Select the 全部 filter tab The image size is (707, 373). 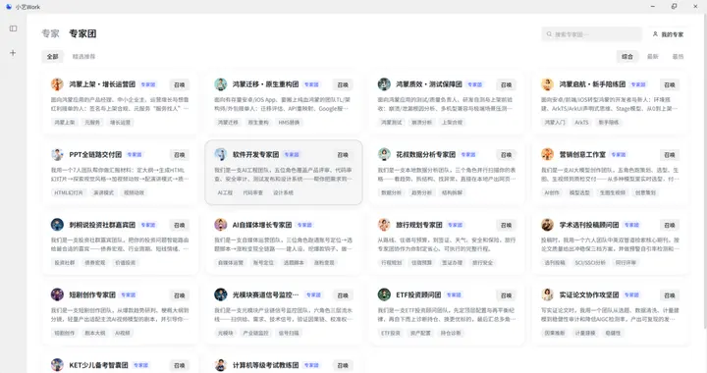pos(53,57)
